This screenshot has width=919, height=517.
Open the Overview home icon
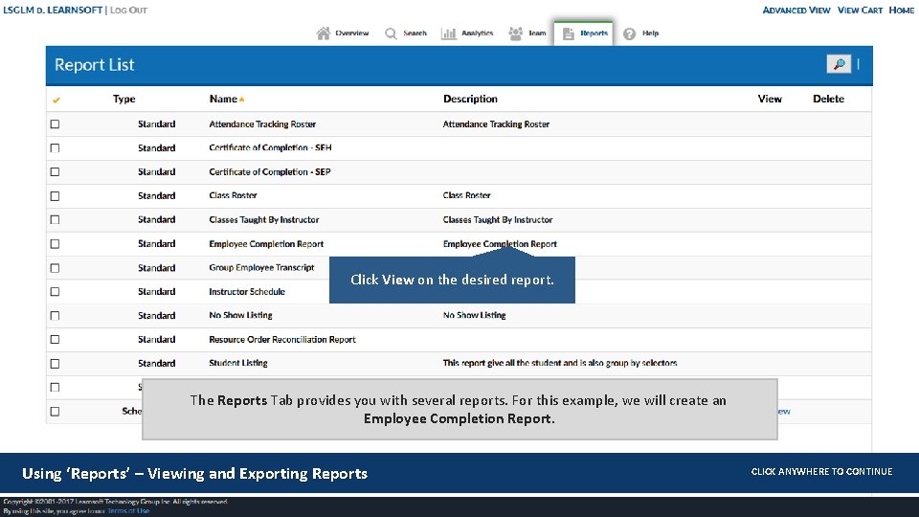pyautogui.click(x=323, y=34)
